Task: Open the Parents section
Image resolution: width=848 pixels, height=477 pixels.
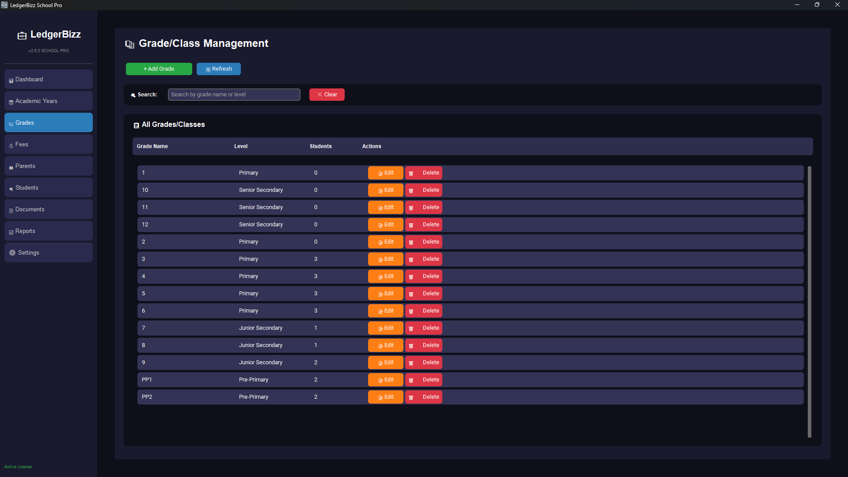Action: [49, 166]
